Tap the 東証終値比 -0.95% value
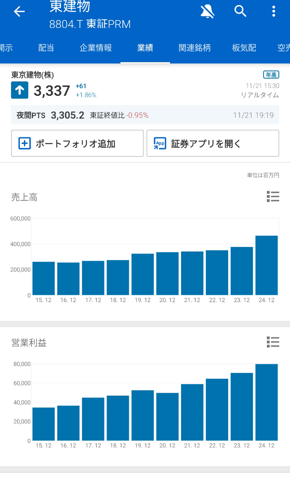This screenshot has height=479, width=290. tap(119, 115)
